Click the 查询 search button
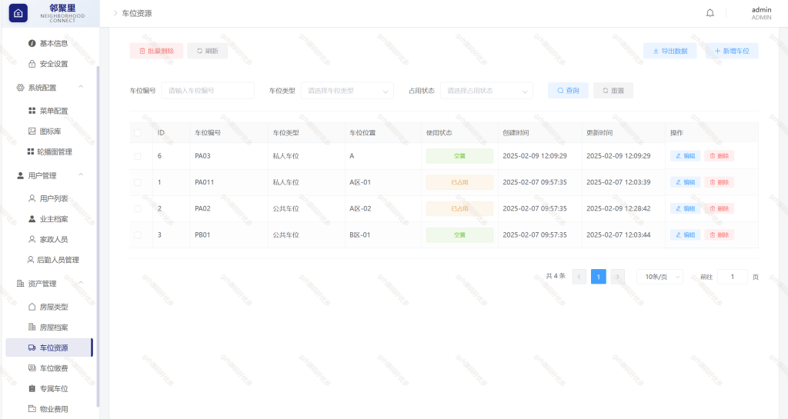Image resolution: width=788 pixels, height=419 pixels. [568, 91]
